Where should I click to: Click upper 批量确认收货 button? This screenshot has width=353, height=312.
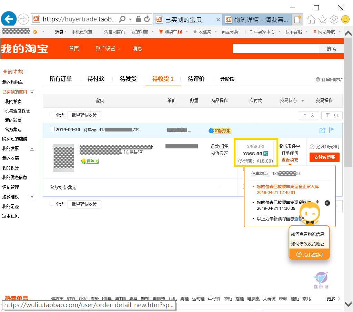pyautogui.click(x=84, y=115)
